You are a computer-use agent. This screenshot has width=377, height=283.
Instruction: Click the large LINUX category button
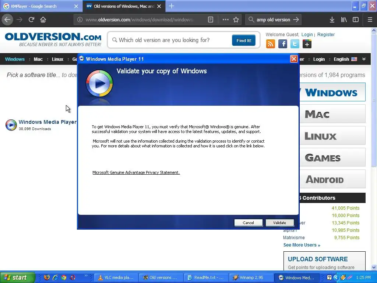click(332, 136)
